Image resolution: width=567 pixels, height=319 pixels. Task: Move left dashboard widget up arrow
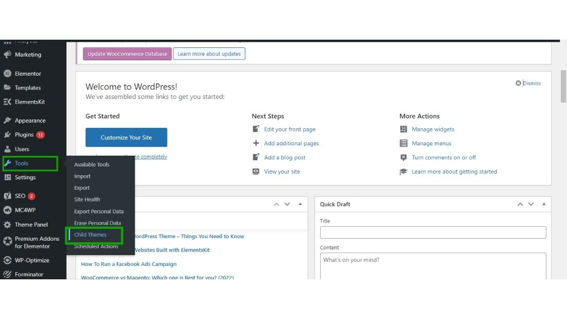pyautogui.click(x=276, y=205)
